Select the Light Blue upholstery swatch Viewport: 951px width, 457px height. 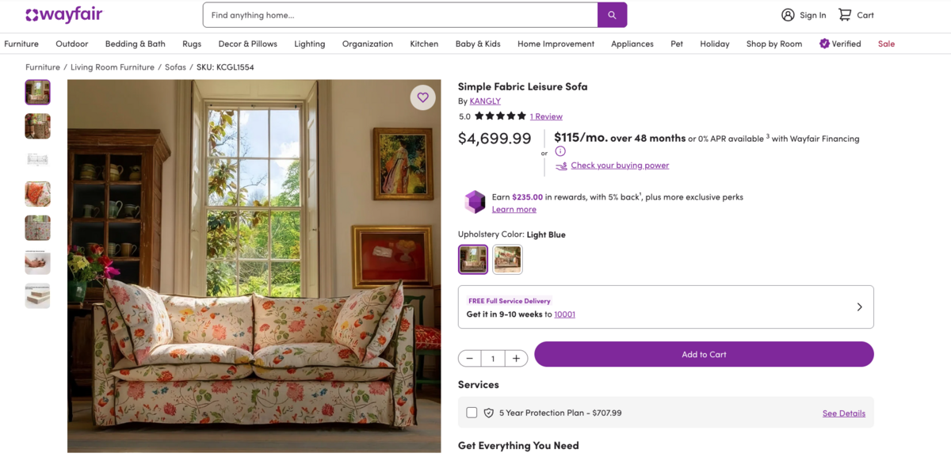(473, 259)
